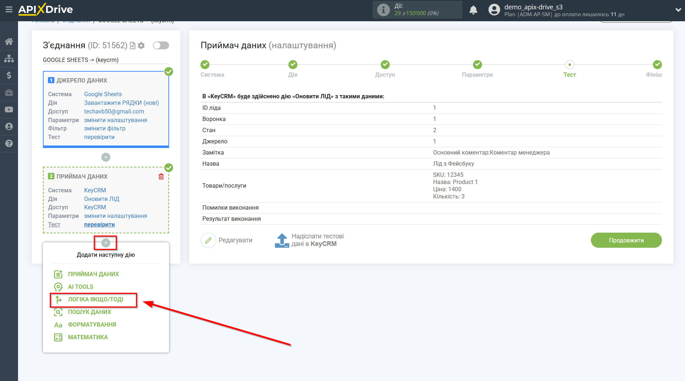Image resolution: width=685 pixels, height=381 pixels.
Task: Click the Результат виконання row
Action: [432, 219]
